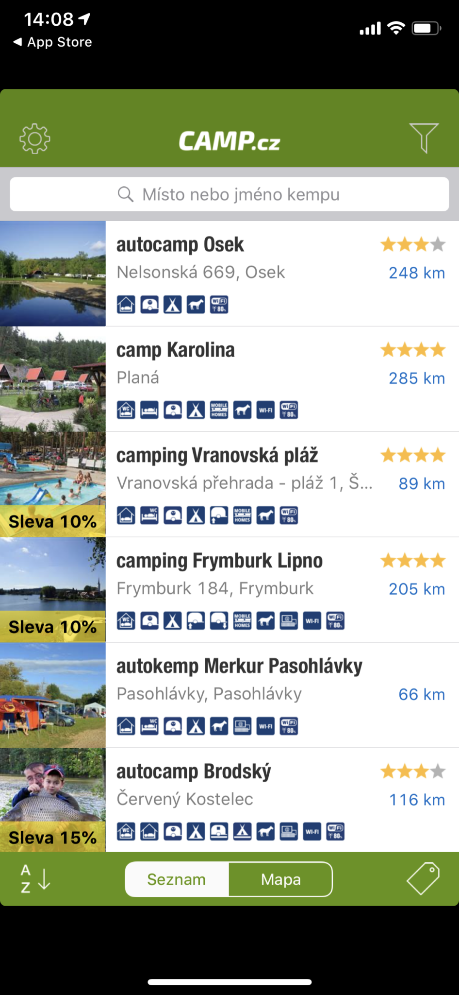The height and width of the screenshot is (995, 459).
Task: Focus the camp name search field
Action: (x=229, y=194)
